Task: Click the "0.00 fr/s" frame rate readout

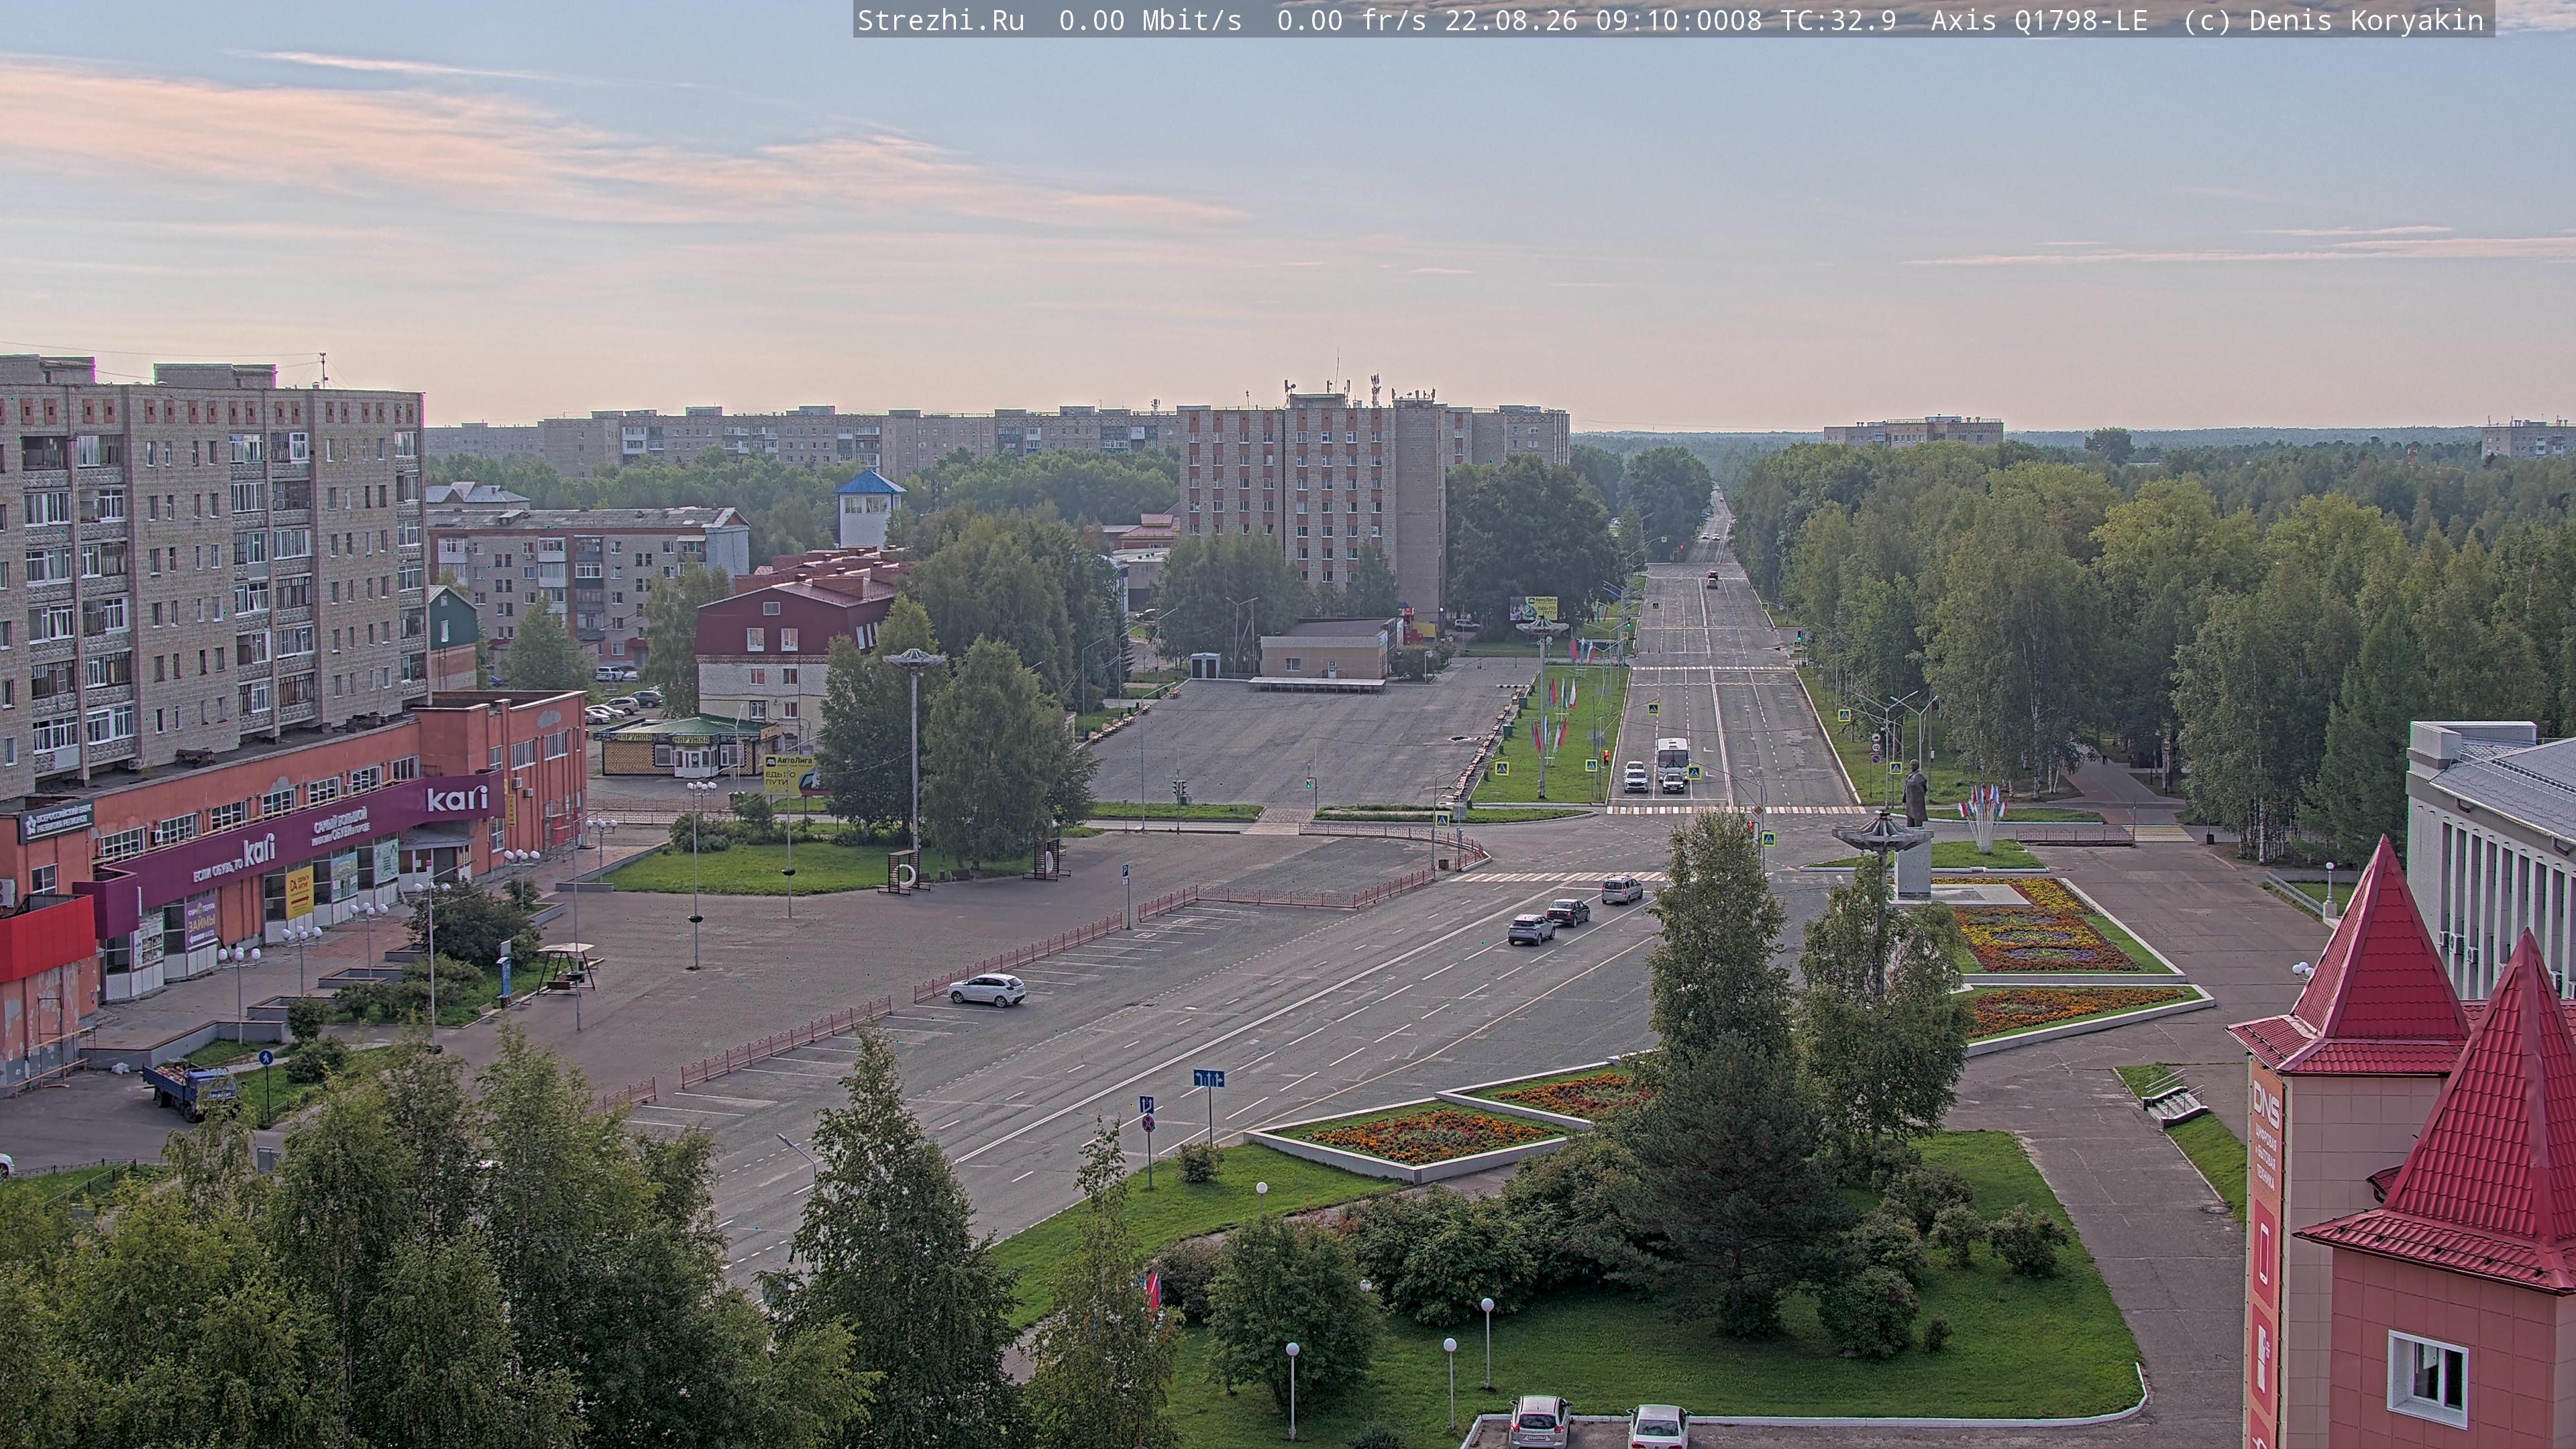Action: click(1352, 21)
